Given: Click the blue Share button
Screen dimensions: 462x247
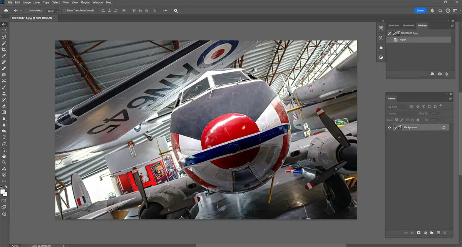Looking at the screenshot, I should (x=420, y=10).
